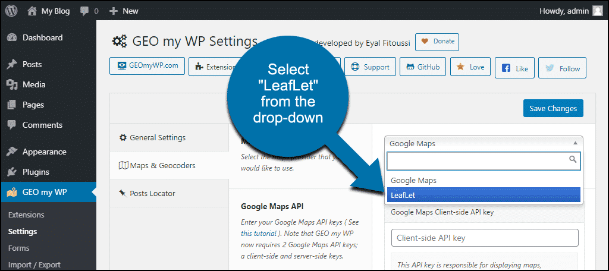This screenshot has height=271, width=609.
Task: Click the WordPress logo icon
Action: tap(11, 11)
